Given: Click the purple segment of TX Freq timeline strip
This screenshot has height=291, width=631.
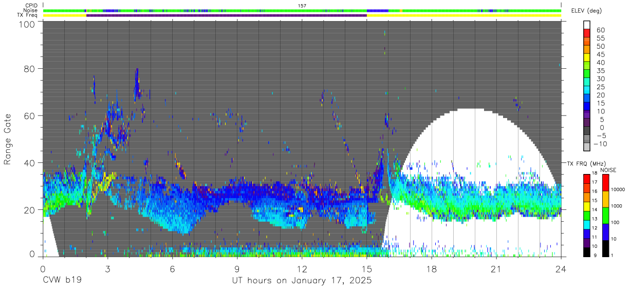Looking at the screenshot, I should pos(226,15).
